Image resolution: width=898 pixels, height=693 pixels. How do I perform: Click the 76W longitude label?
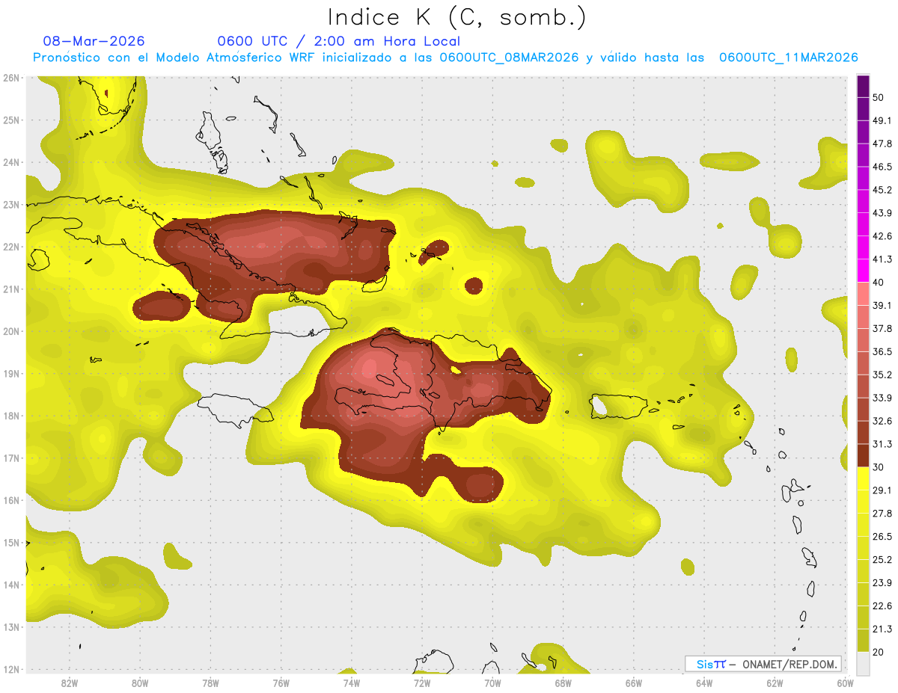coord(281,683)
